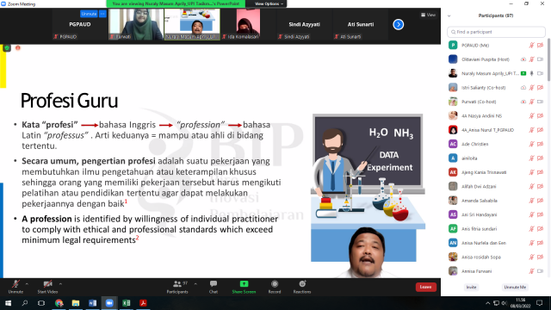The width and height of the screenshot is (551, 310).
Task: Select Ida Komalasari's video thumbnail
Action: [248, 24]
